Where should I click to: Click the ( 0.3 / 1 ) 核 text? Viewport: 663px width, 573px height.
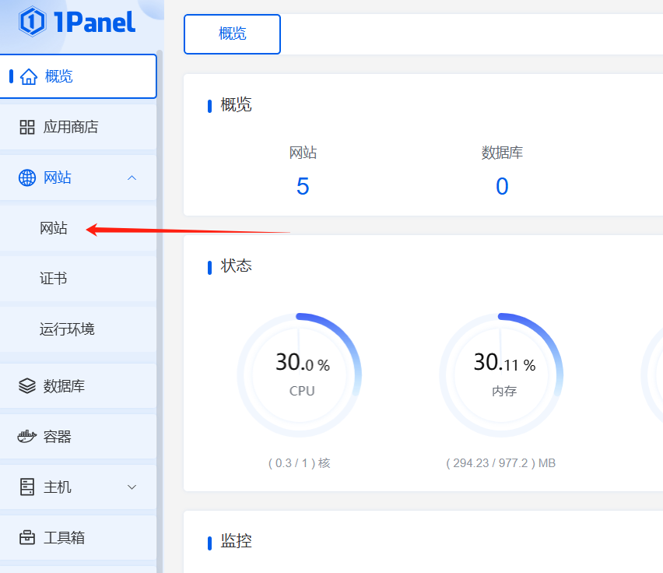pos(300,463)
